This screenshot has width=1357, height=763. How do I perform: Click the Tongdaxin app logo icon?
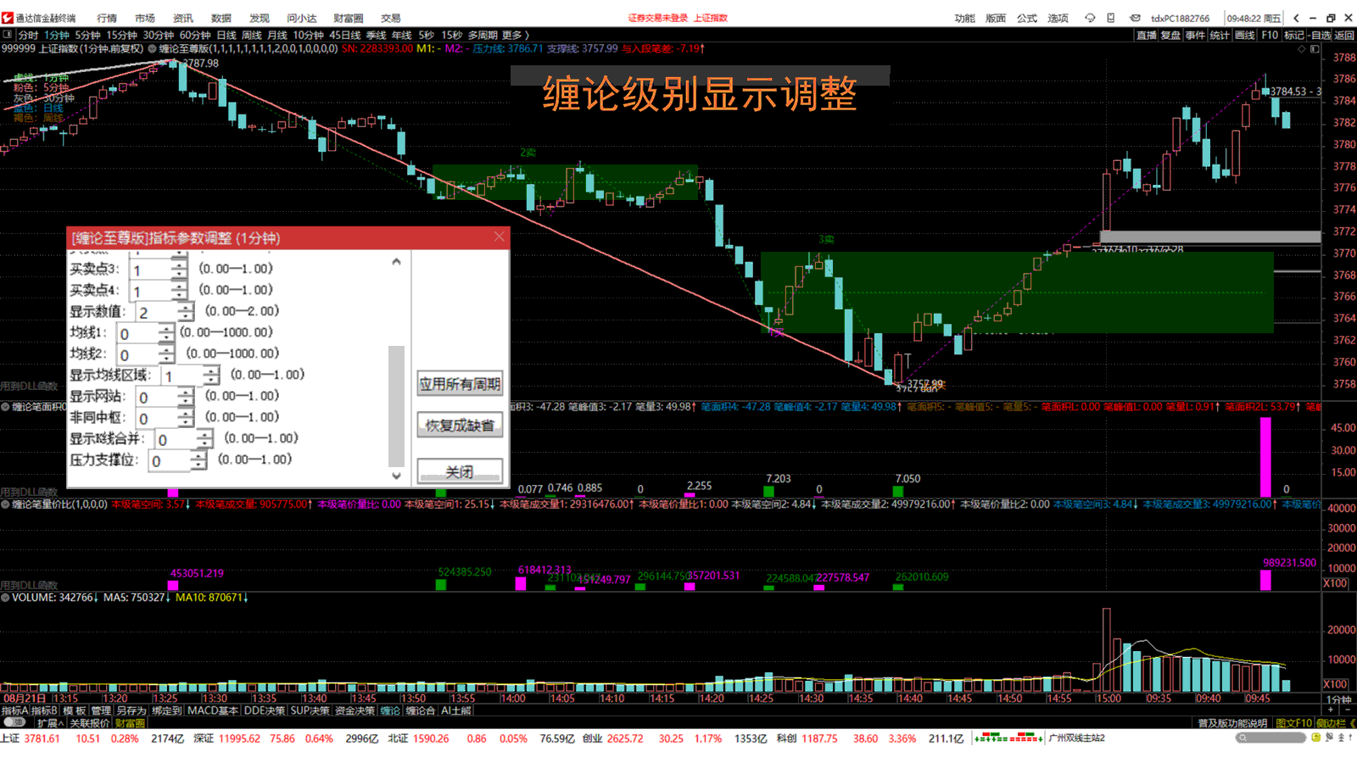8,18
